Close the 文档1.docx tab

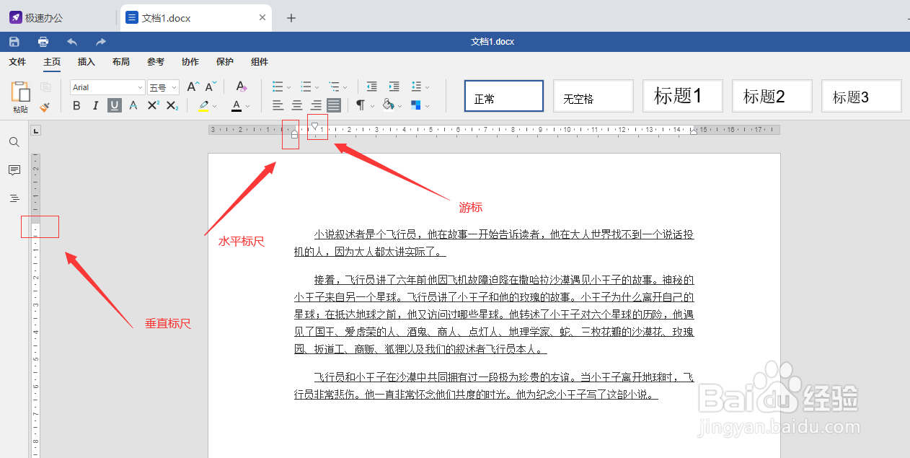tap(262, 18)
